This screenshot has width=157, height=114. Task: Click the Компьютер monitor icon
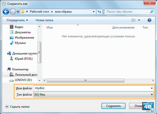(9, 69)
